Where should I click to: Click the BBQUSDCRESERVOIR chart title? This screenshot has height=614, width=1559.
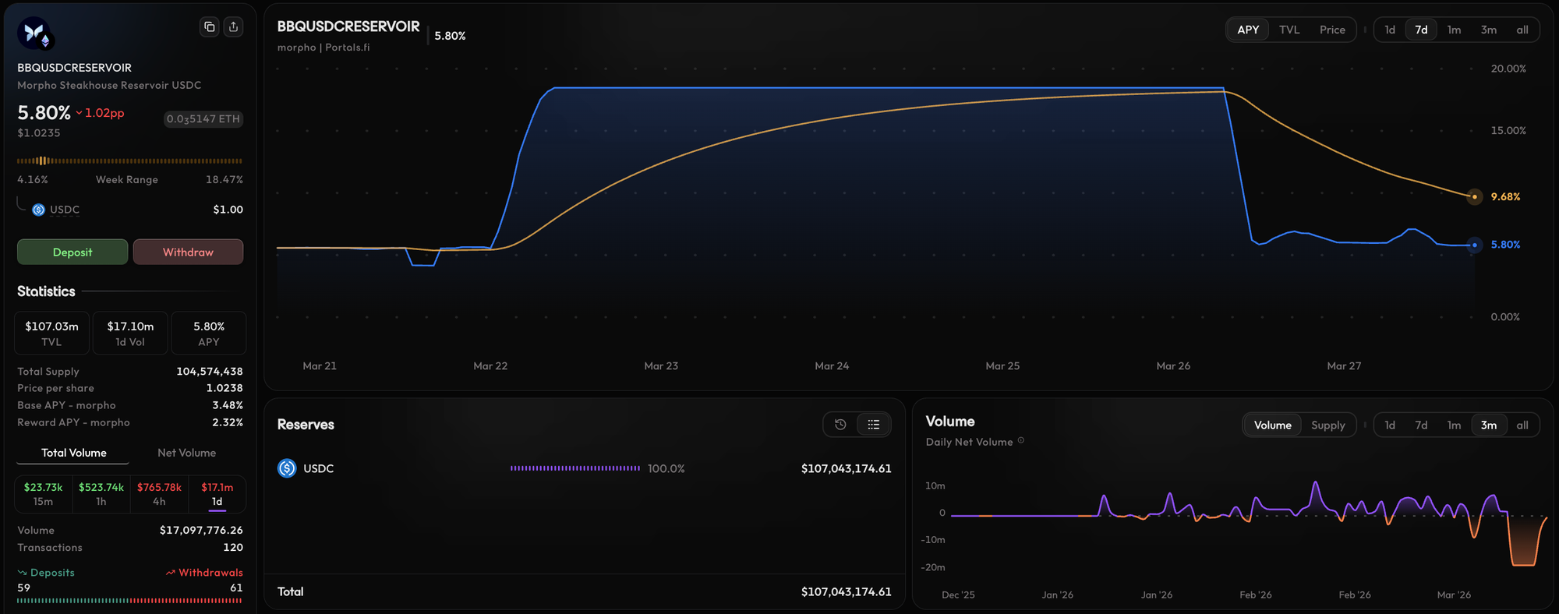348,26
